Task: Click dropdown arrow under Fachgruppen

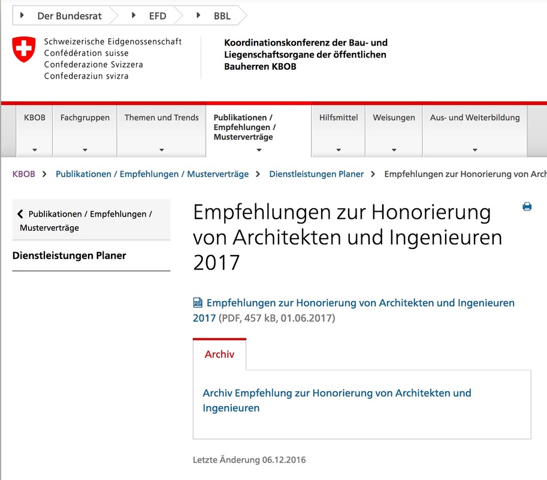Action: pyautogui.click(x=84, y=150)
